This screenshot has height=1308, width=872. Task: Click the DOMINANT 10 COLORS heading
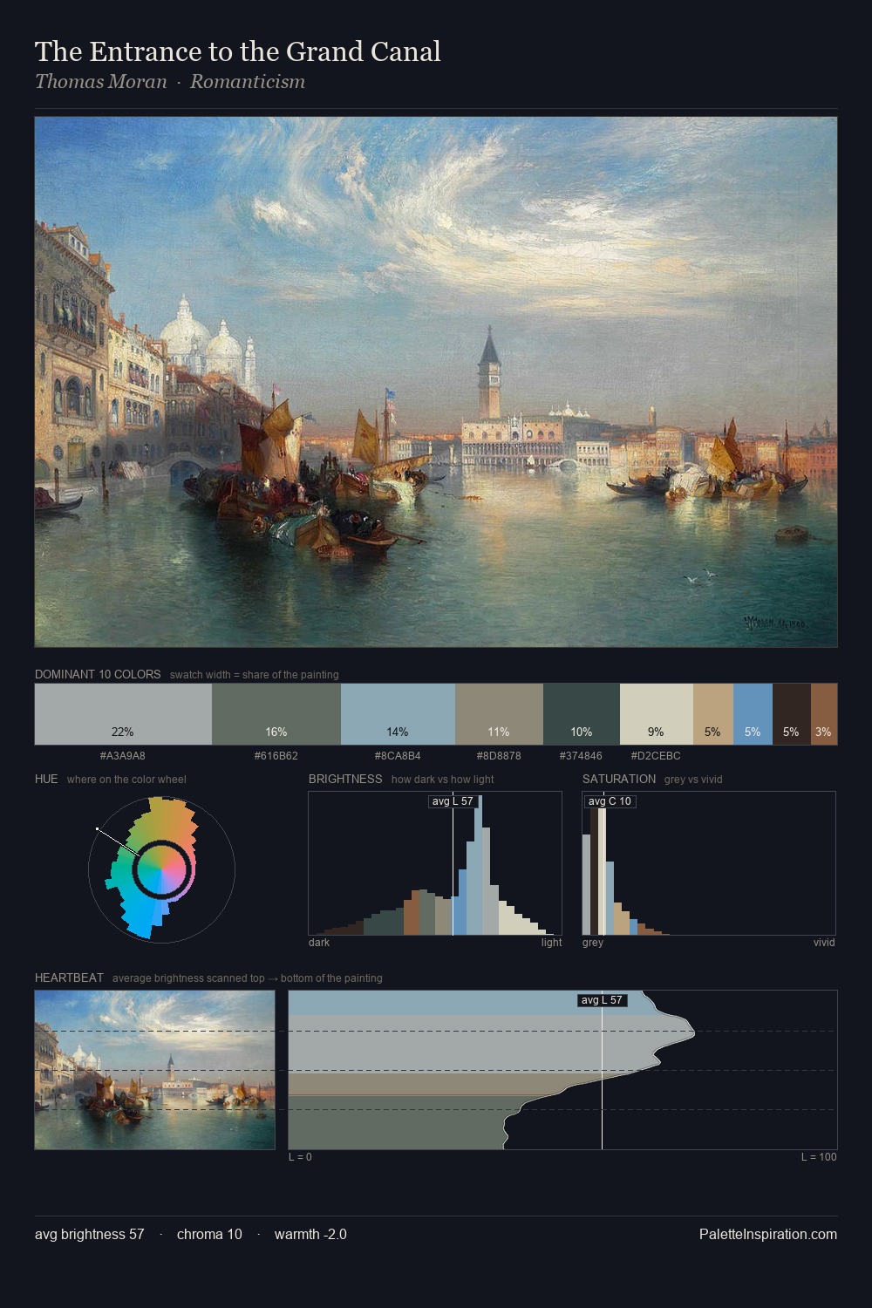98,675
